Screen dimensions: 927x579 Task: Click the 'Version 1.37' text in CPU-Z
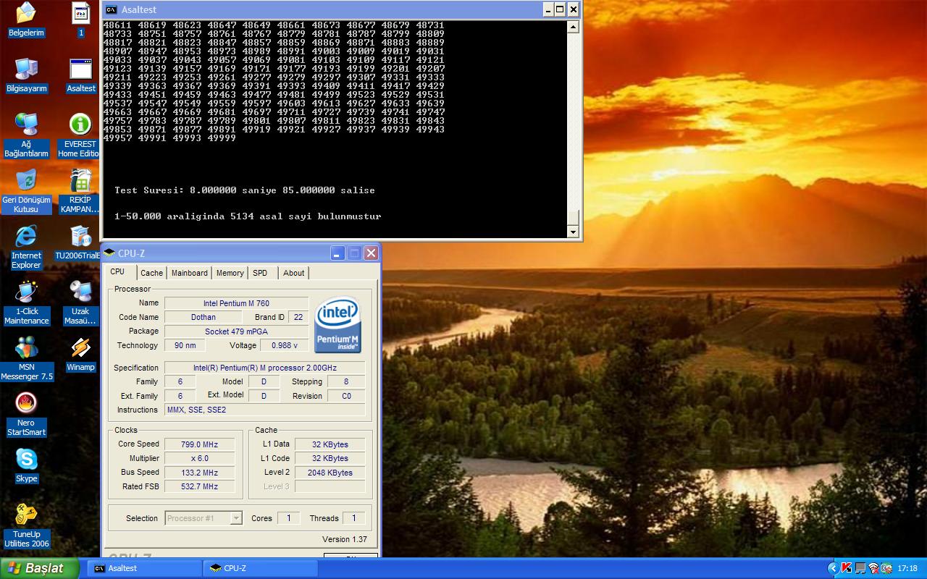pos(345,539)
